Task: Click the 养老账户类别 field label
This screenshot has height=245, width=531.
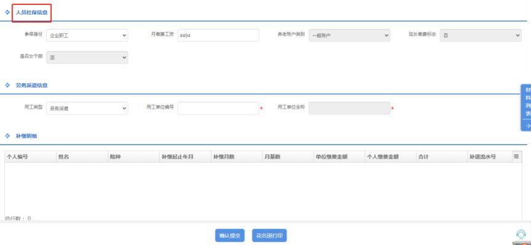Action: coord(291,34)
